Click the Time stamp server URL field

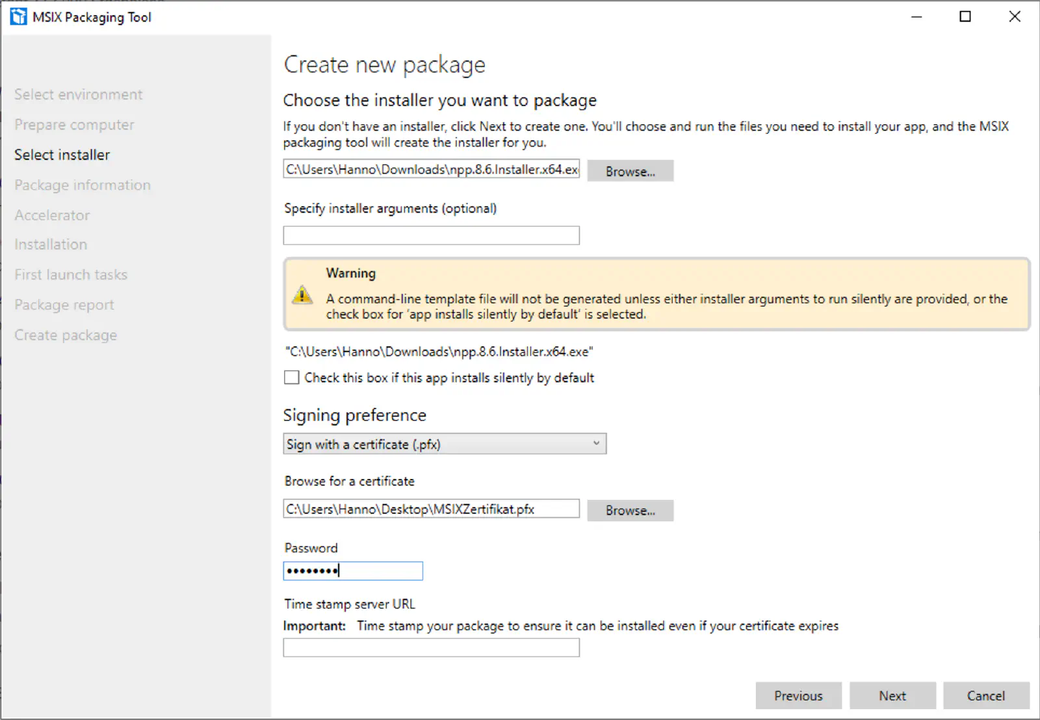431,647
